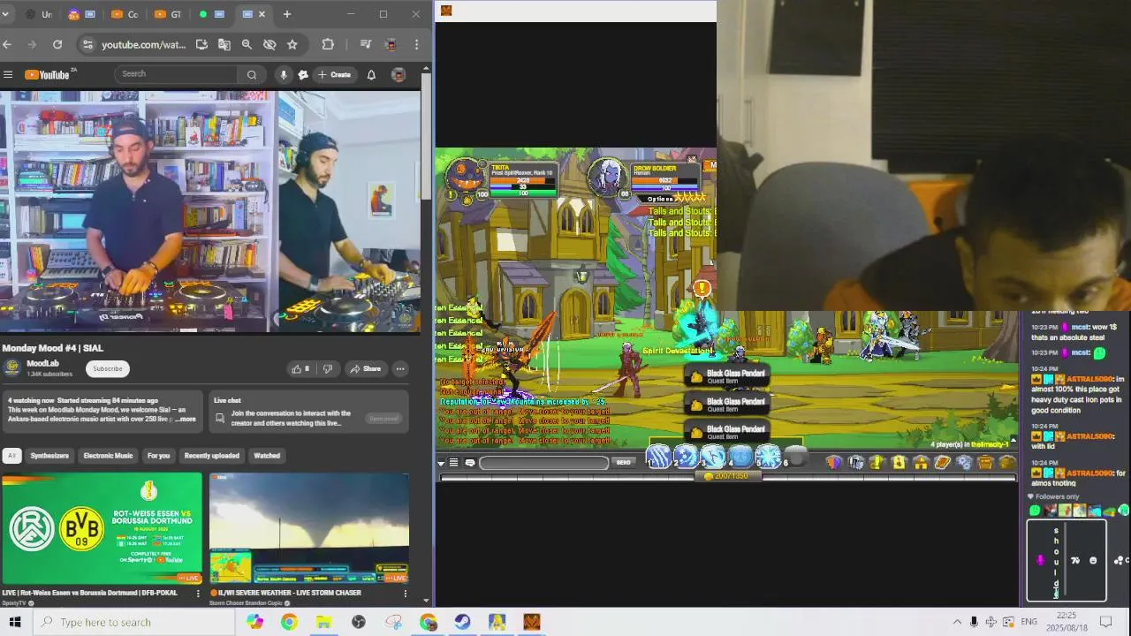This screenshot has height=636, width=1131.
Task: Open the Chrome zoom magnifier icon
Action: pyautogui.click(x=247, y=44)
